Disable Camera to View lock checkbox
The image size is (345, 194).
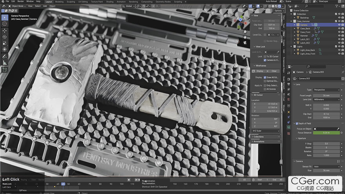(265, 60)
